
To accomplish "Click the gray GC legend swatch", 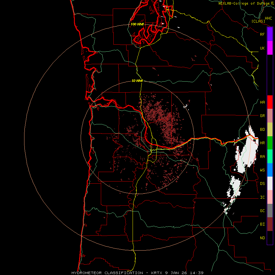I will click(x=270, y=211).
